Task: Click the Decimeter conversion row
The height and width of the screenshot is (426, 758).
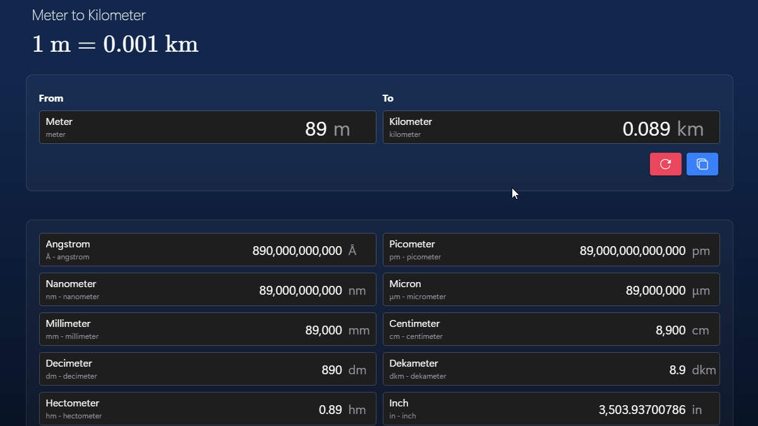Action: coord(208,369)
